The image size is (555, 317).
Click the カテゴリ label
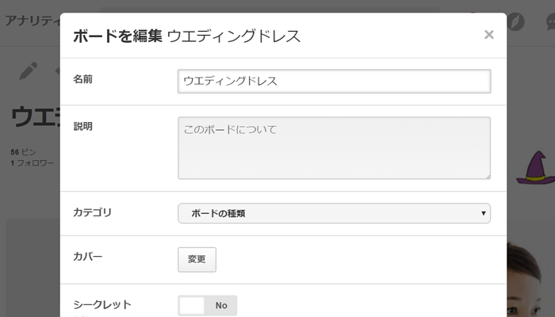93,212
